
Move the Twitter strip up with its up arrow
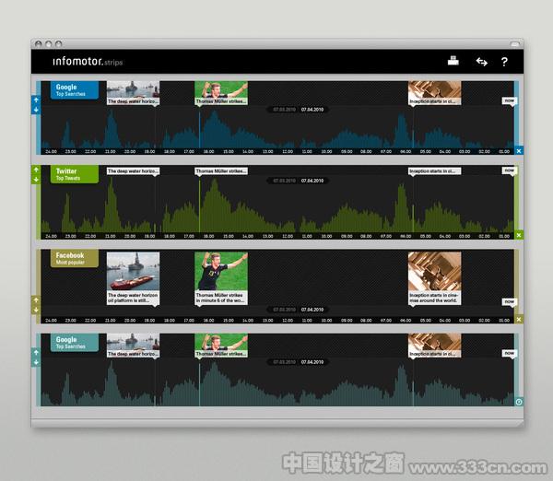[x=36, y=170]
